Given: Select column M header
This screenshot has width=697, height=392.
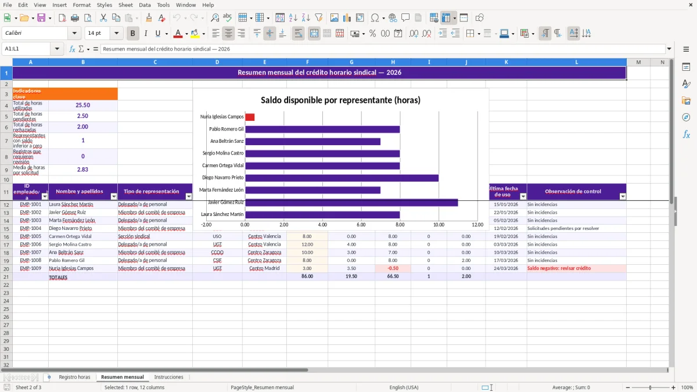Looking at the screenshot, I should coord(638,62).
